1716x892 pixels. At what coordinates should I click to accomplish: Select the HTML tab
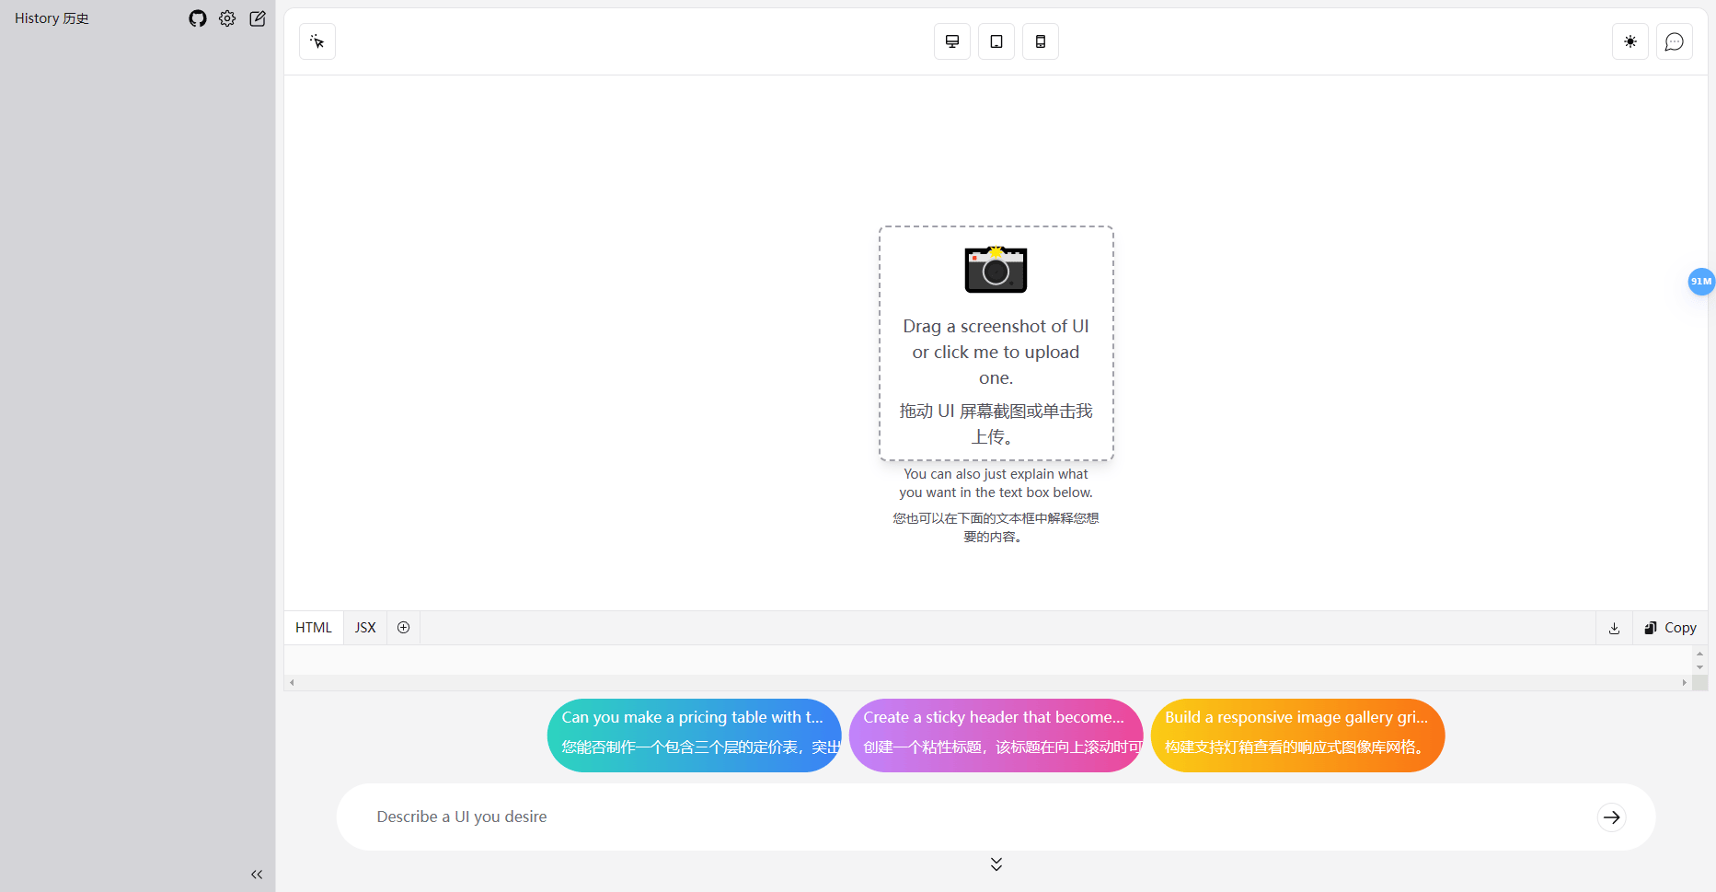(313, 627)
